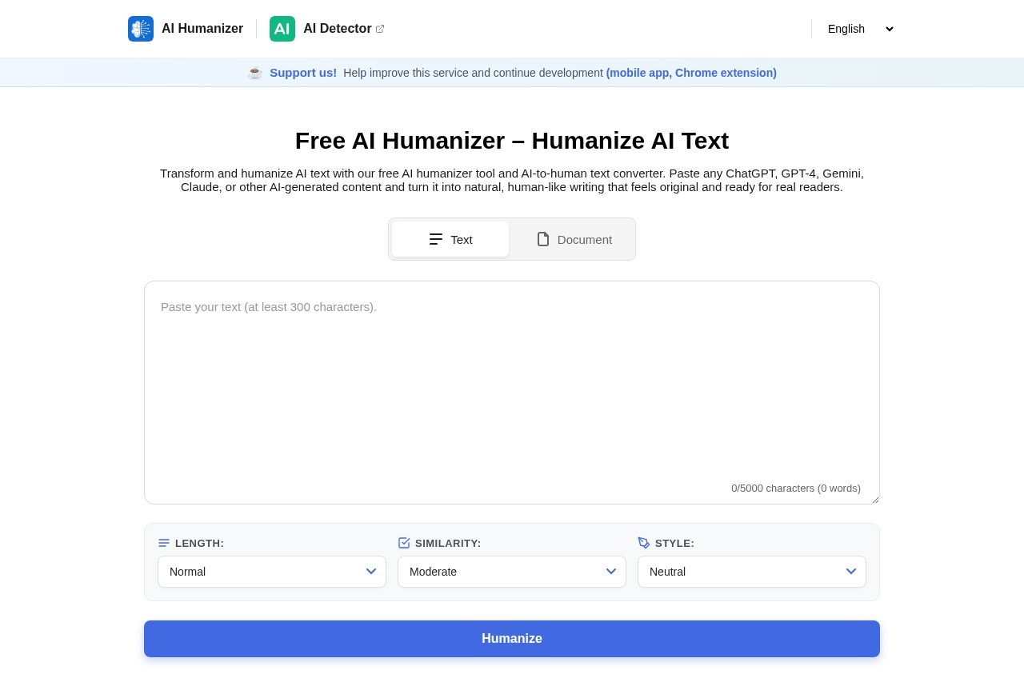The image size is (1024, 682).
Task: Click the 0/5000 characters counter
Action: 795,488
